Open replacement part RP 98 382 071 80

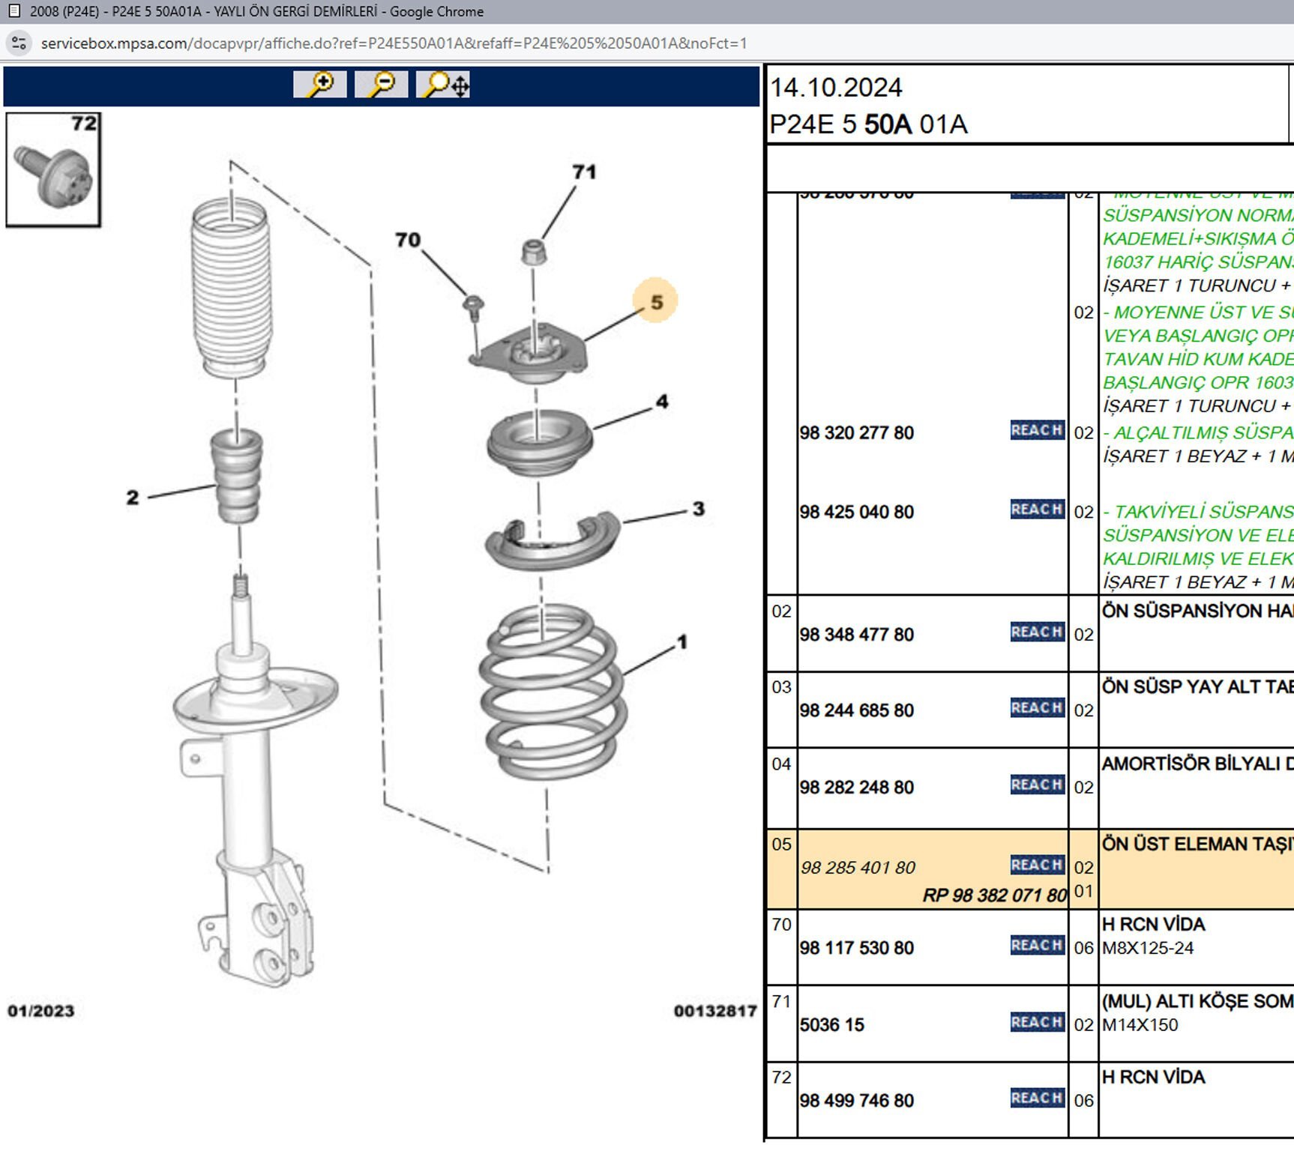coord(994,895)
